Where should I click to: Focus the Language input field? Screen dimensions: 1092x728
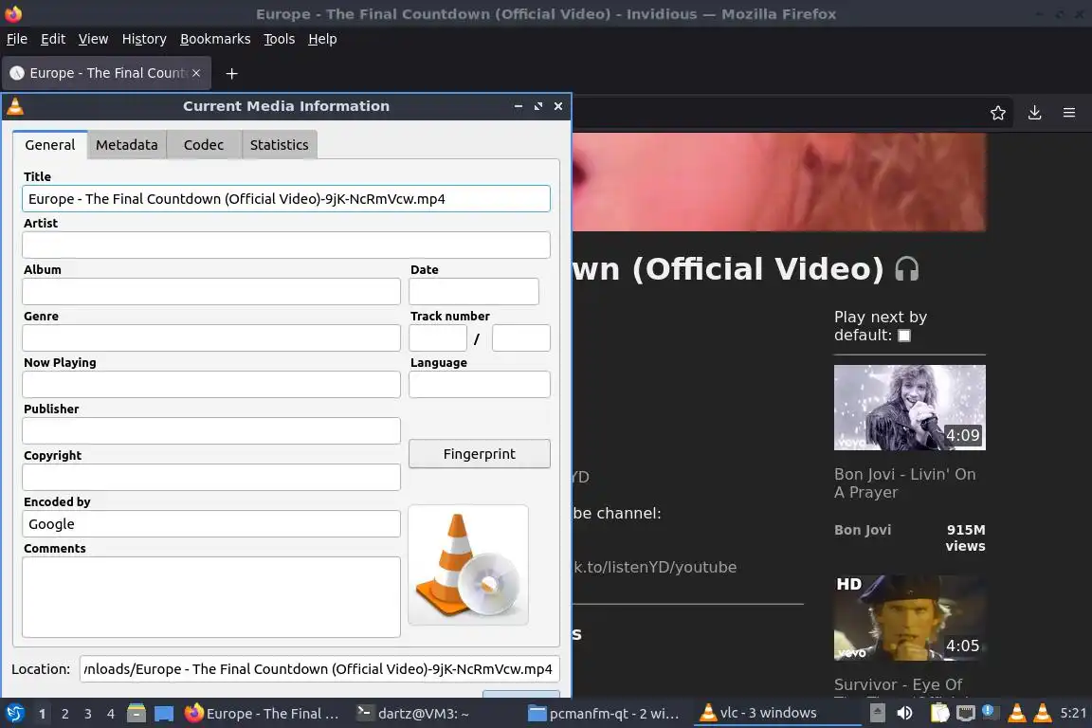[479, 385]
